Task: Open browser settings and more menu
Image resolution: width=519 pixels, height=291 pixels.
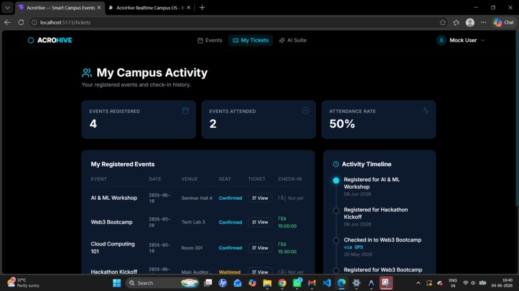Action: (x=484, y=22)
